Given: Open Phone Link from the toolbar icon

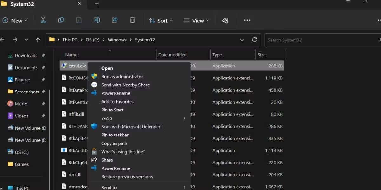Looking at the screenshot, I should pos(225,20).
